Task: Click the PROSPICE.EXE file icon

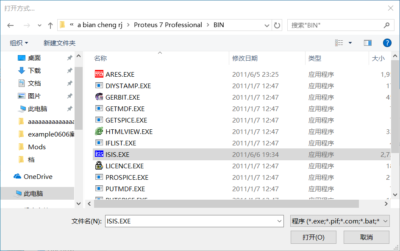Action: click(x=99, y=177)
